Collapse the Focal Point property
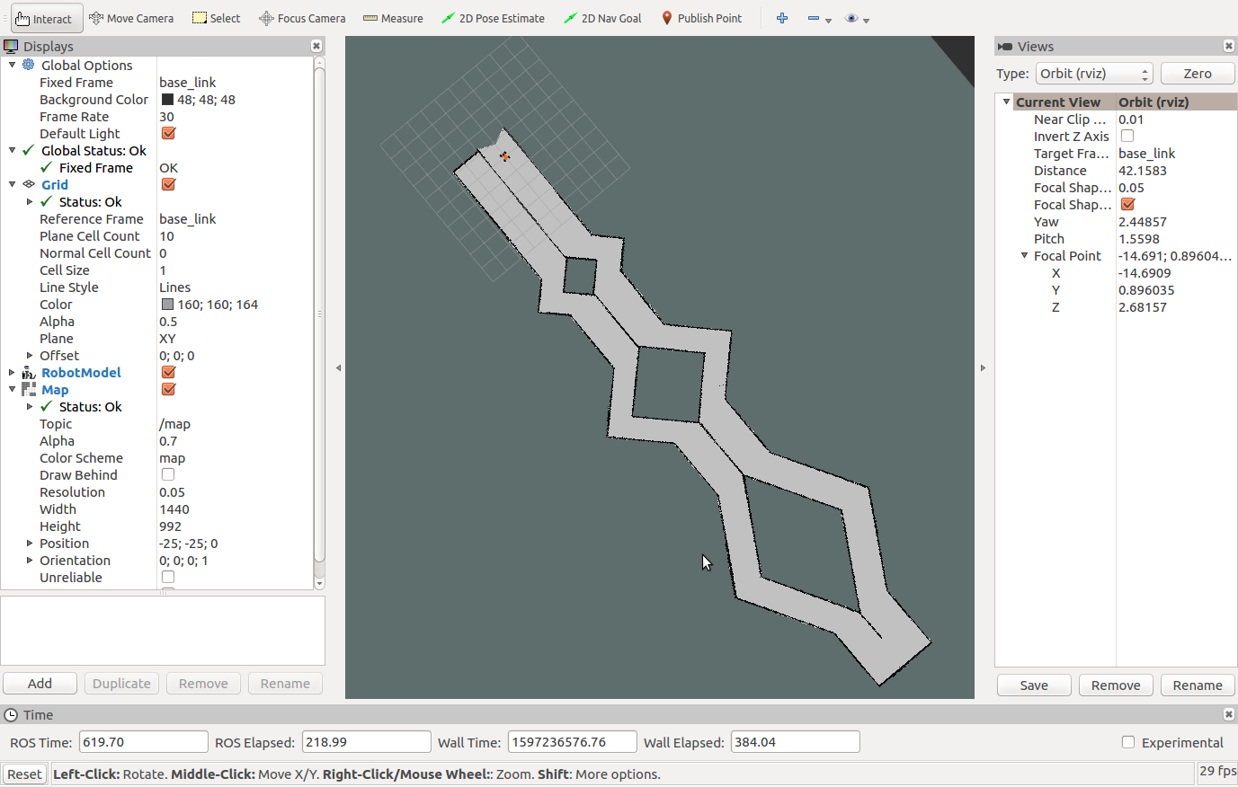The width and height of the screenshot is (1238, 787). click(x=1024, y=255)
